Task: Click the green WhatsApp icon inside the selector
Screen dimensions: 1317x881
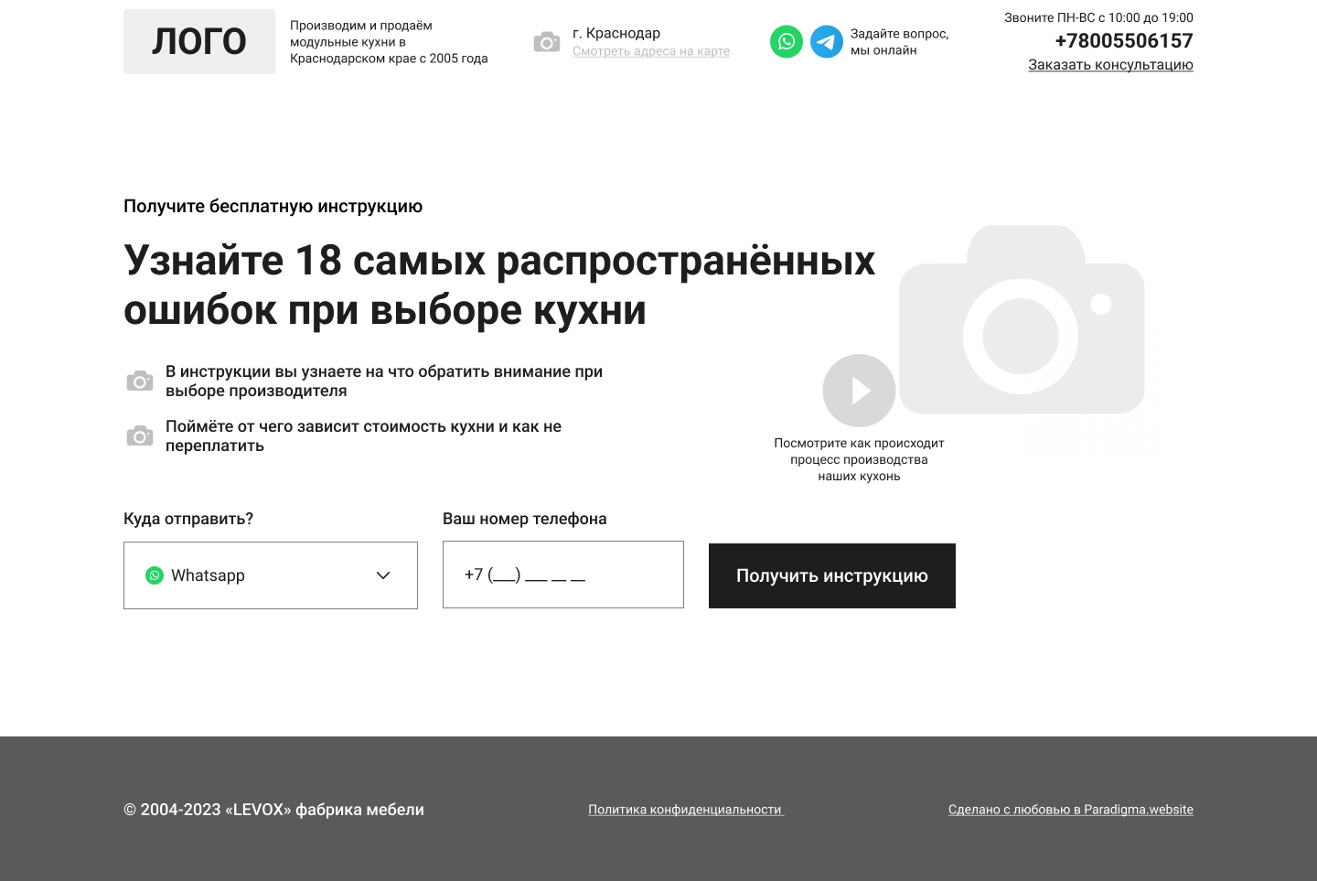Action: [155, 575]
